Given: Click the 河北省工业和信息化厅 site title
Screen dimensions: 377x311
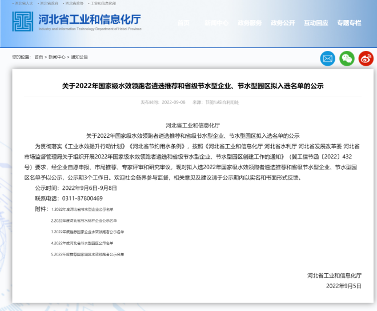Looking at the screenshot, I should pyautogui.click(x=89, y=19).
